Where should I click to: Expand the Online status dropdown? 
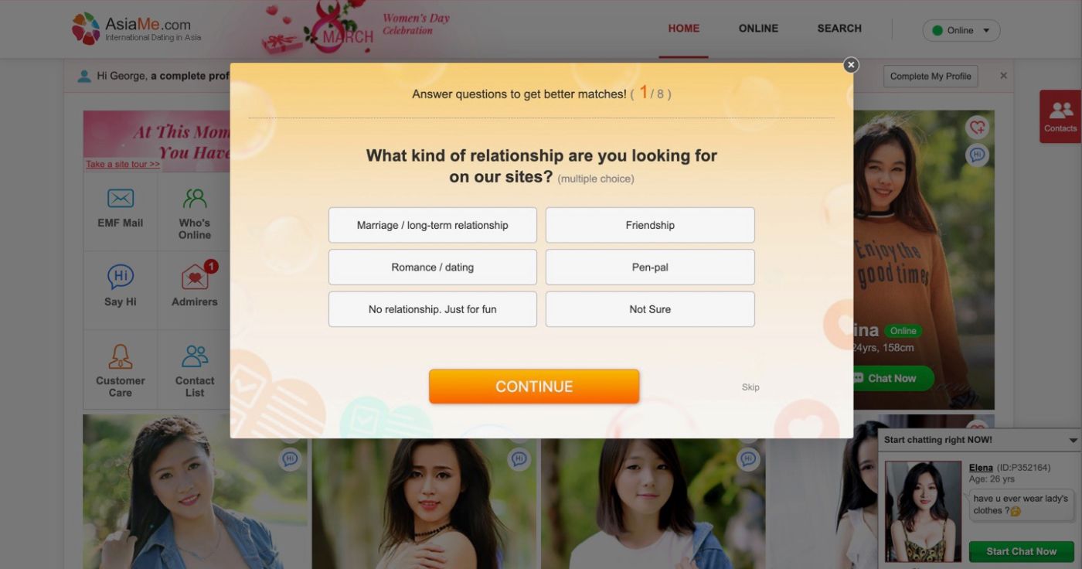(x=961, y=30)
